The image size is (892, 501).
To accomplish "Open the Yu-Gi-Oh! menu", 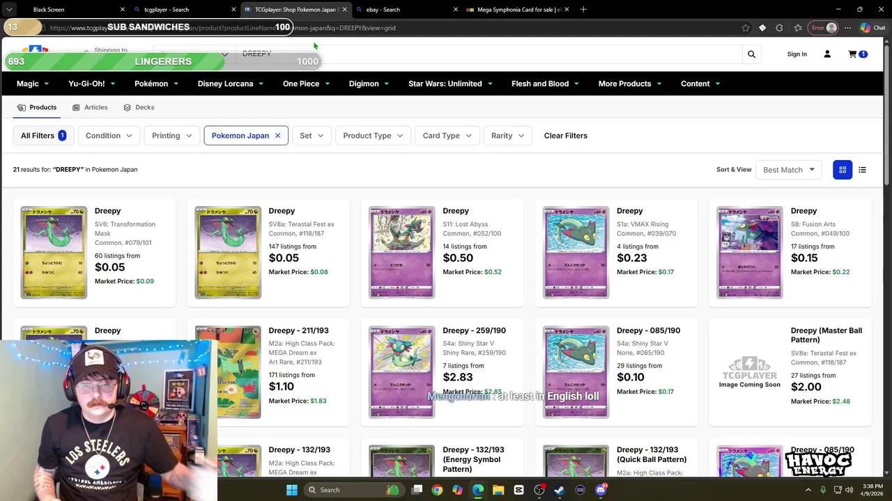I will 91,83.
